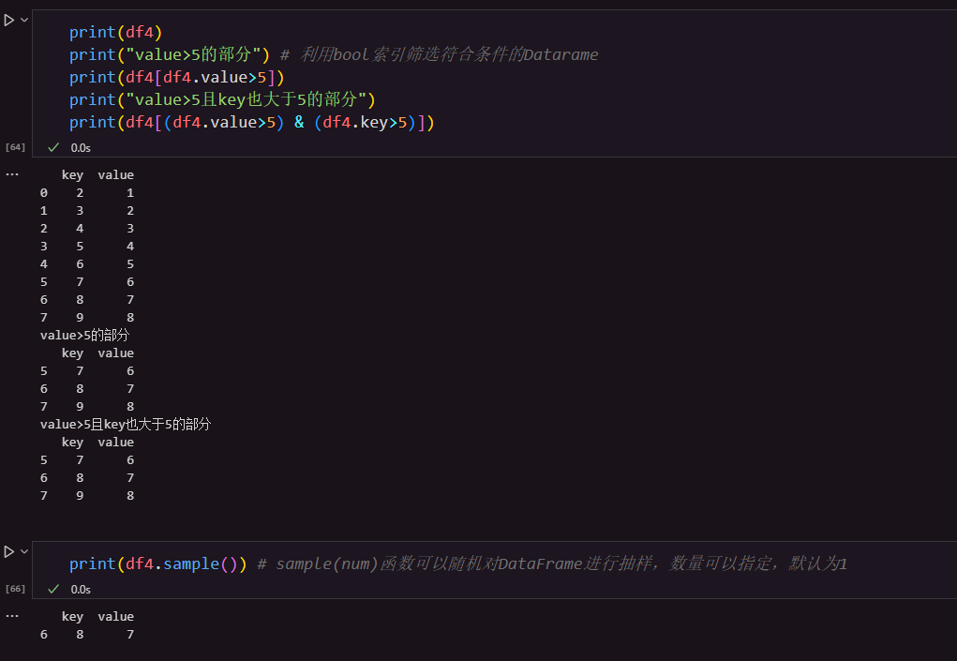Screen dimensions: 957x661
Task: Click output text 'value>5且key也大于5的部分'
Action: click(x=125, y=424)
